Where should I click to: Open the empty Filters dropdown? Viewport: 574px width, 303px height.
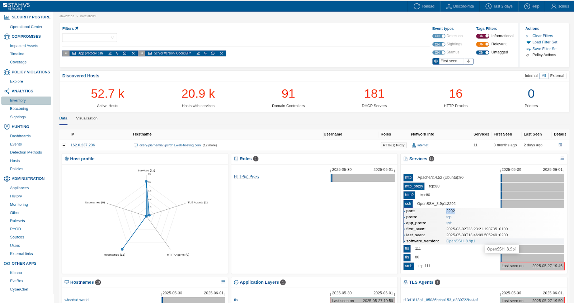89,38
